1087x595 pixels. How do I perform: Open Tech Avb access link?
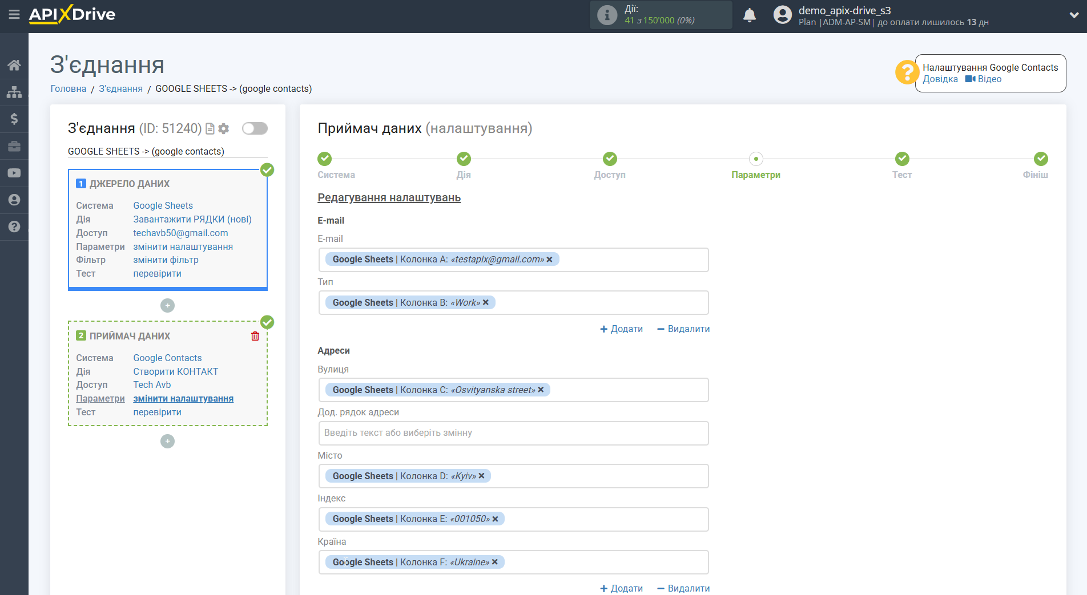coord(152,385)
